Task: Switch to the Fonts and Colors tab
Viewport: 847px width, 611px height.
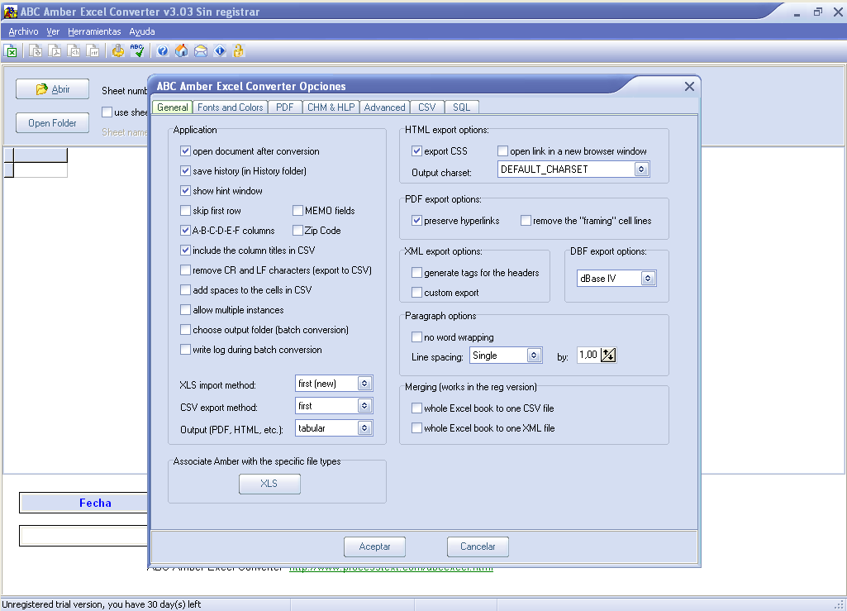Action: point(230,107)
